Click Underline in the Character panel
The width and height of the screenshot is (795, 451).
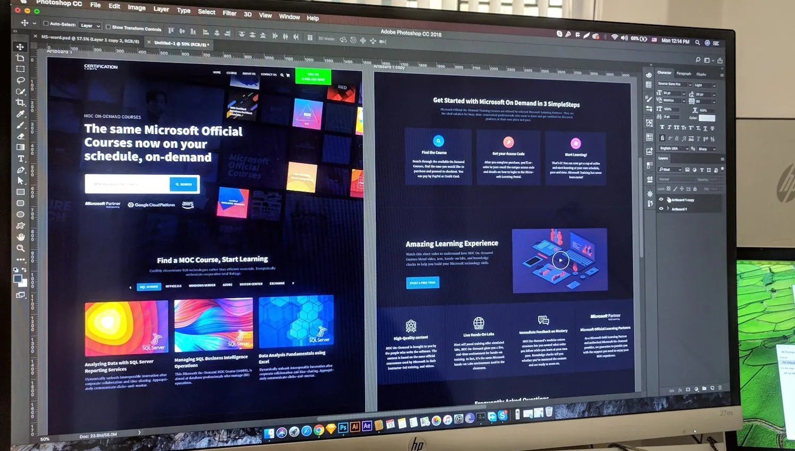pos(705,128)
